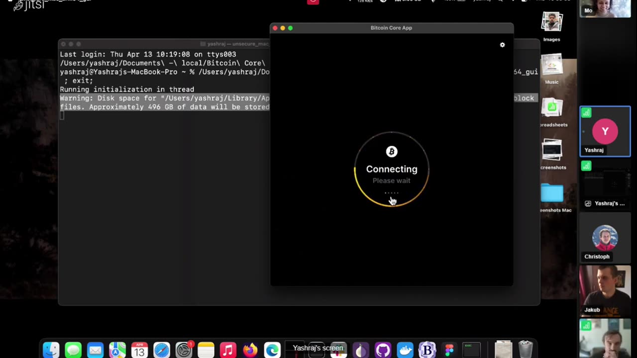Image resolution: width=637 pixels, height=358 pixels.
Task: Click the circular connection progress ring
Action: pyautogui.click(x=392, y=169)
